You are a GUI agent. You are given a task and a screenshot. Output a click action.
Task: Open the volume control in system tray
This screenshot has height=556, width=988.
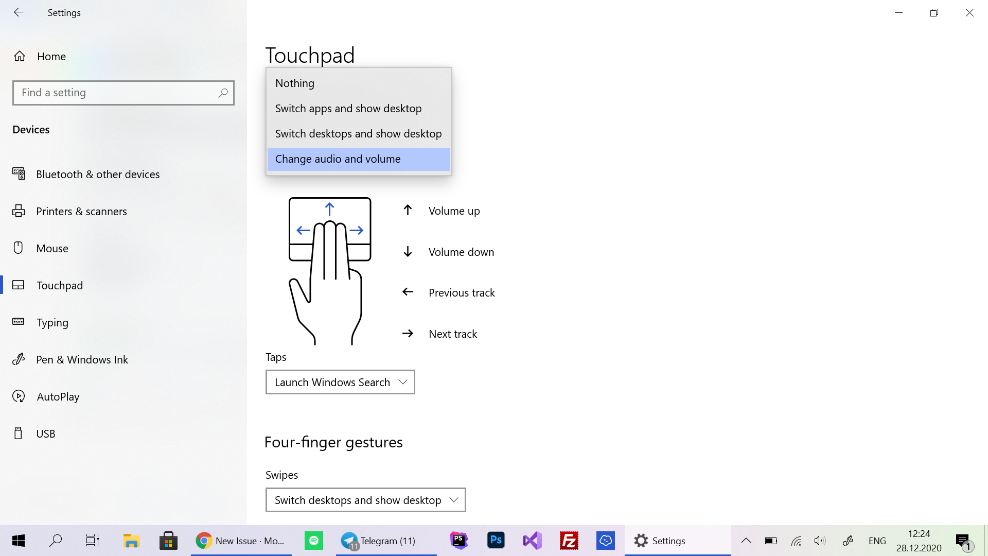820,541
